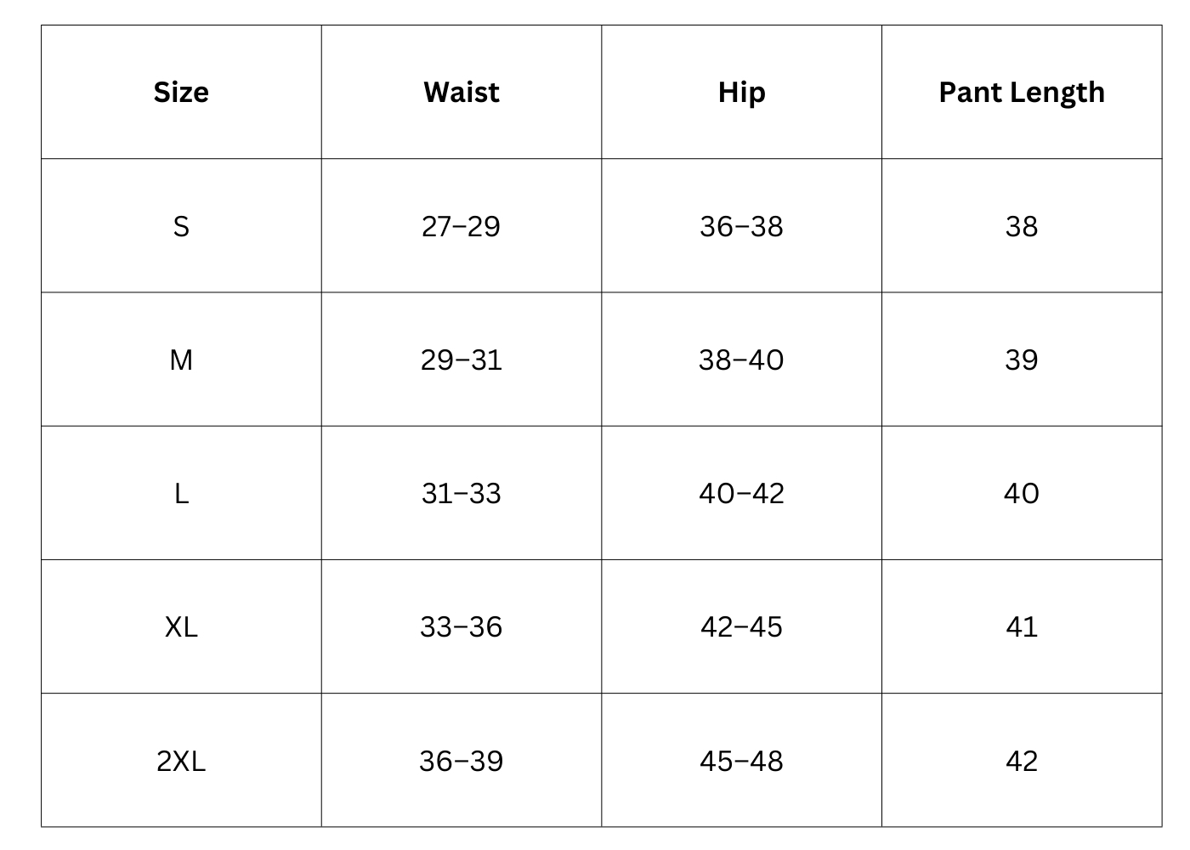Select the Pant Length column header

pos(1022,92)
